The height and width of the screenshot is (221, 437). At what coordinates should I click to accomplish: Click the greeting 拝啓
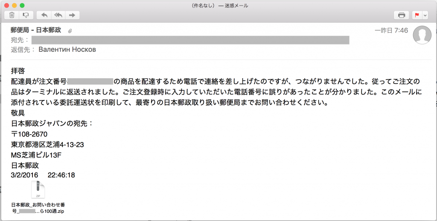(18, 71)
